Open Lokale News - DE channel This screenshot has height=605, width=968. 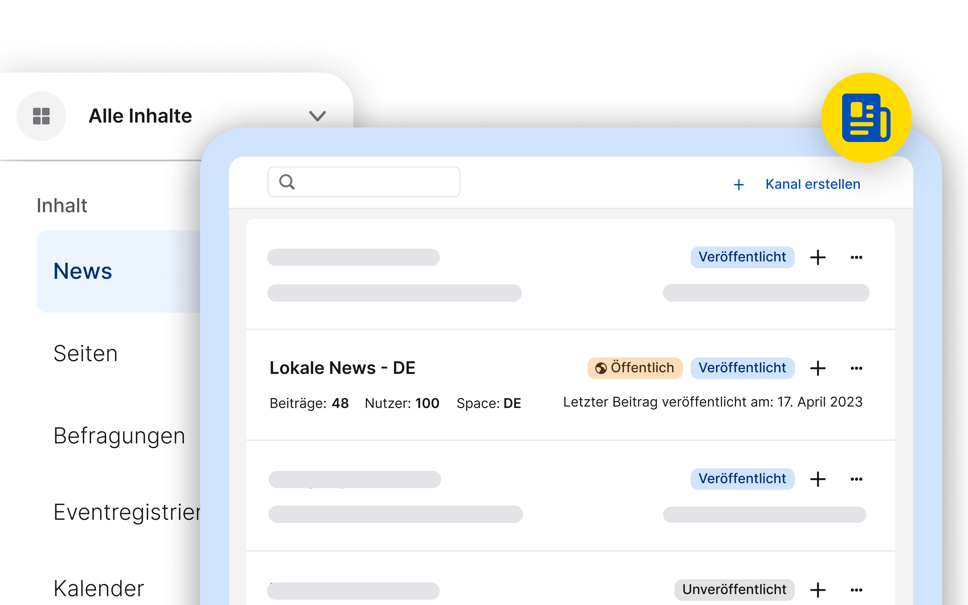(342, 368)
